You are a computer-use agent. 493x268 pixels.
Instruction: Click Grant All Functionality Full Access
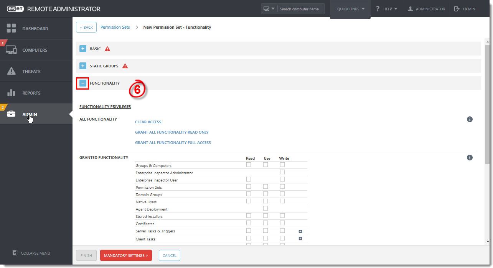173,143
